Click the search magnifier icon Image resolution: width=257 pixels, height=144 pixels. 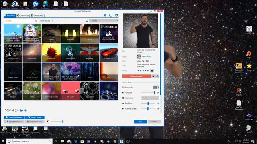36,21
